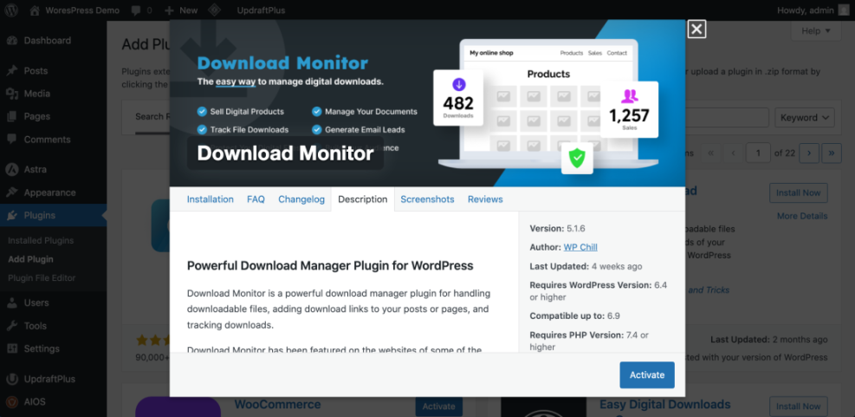The width and height of the screenshot is (855, 417).
Task: Activate the WooCommerce plugin
Action: tap(439, 406)
